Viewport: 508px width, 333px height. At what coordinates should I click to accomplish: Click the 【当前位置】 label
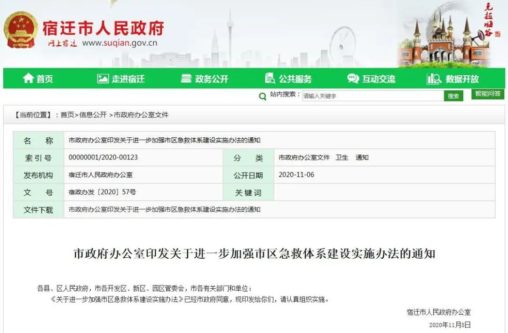33,115
